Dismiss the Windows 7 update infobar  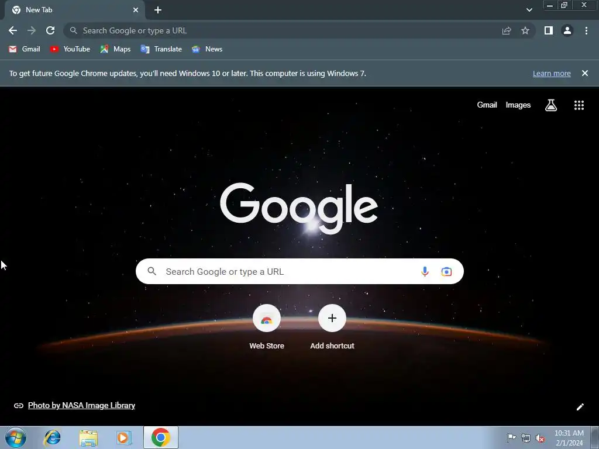(x=585, y=73)
